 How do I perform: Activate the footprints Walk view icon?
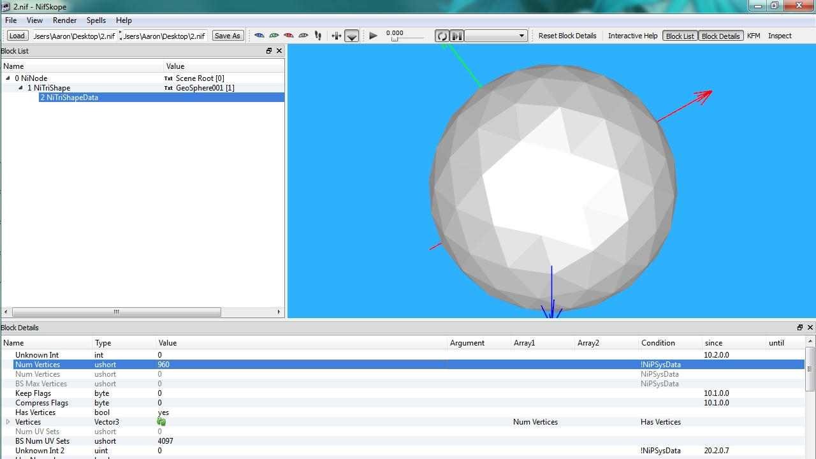coord(318,36)
